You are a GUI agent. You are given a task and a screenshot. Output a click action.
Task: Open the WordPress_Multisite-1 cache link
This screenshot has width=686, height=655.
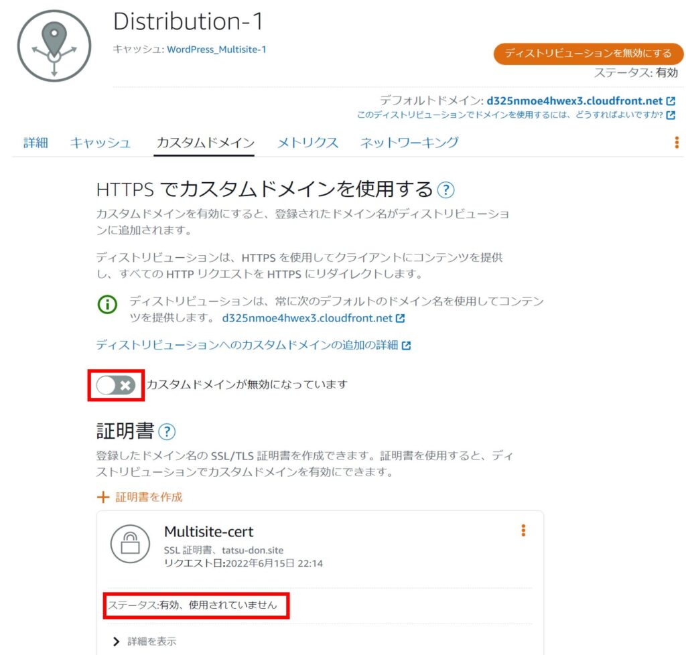coord(216,49)
